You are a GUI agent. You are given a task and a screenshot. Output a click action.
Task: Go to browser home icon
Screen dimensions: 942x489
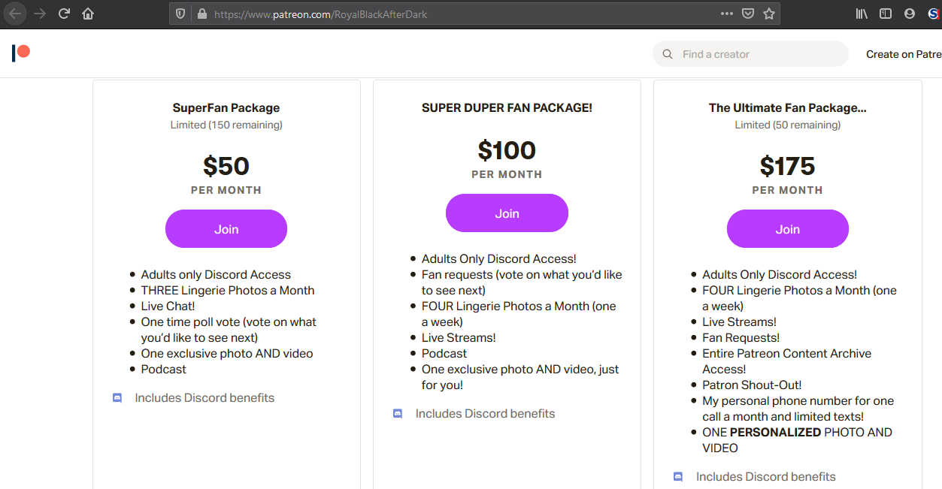(88, 14)
